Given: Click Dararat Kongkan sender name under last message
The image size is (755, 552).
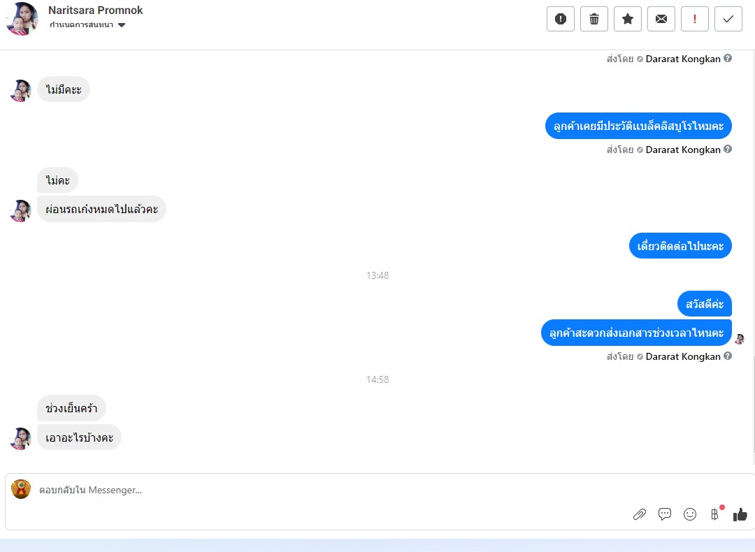Looking at the screenshot, I should pos(683,356).
